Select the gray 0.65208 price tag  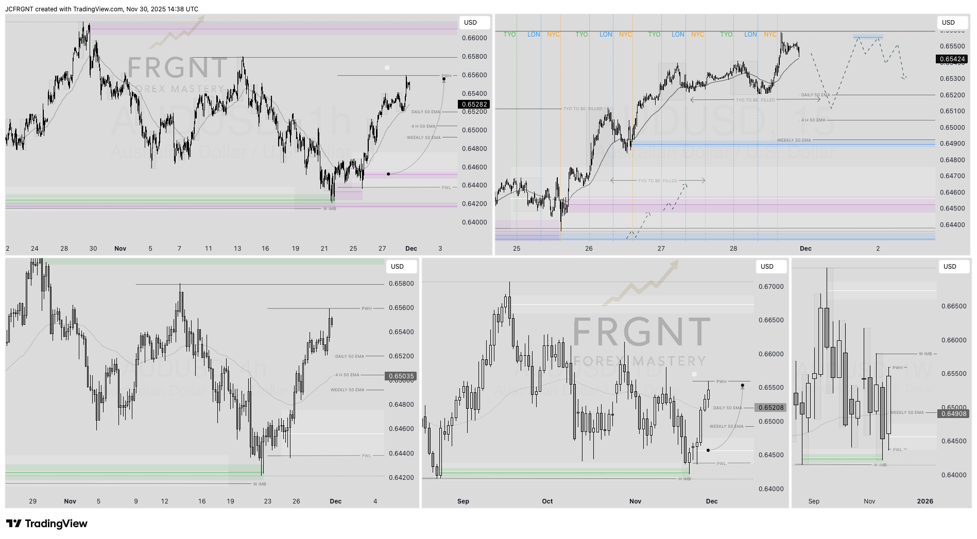tap(770, 408)
